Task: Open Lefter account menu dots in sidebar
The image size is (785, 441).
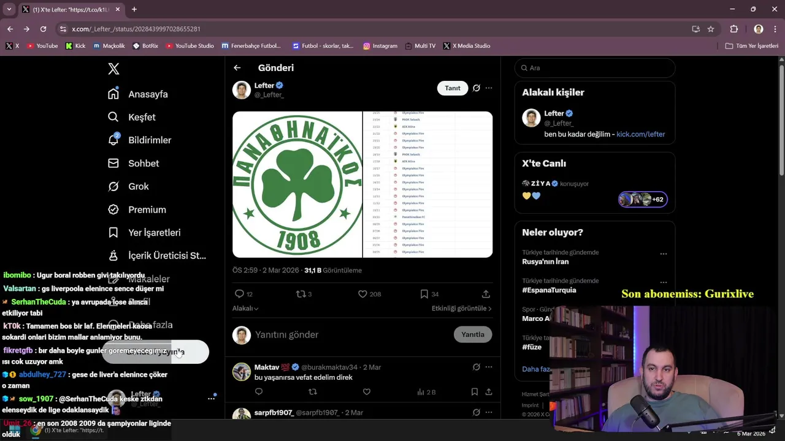Action: tap(211, 398)
